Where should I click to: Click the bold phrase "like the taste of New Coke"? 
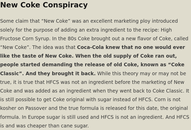pyautogui.click(x=36, y=56)
